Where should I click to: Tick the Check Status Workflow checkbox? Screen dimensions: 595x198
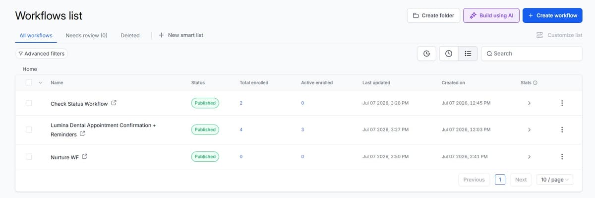[x=29, y=103]
